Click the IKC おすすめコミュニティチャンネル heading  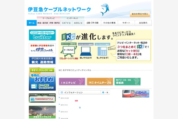coord(75,70)
